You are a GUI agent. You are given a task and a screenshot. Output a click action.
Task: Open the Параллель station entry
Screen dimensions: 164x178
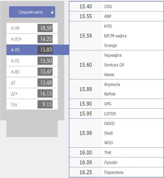tap(114, 172)
